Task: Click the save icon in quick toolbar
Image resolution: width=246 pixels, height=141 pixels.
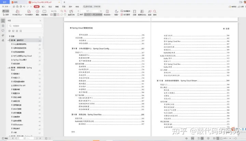Action: 17,6
